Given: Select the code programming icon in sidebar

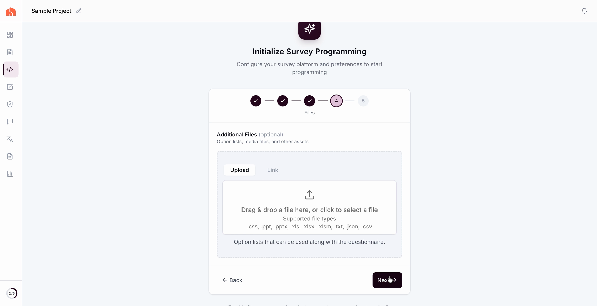Looking at the screenshot, I should click(10, 69).
